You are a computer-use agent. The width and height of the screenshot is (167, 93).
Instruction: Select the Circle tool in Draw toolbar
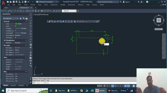[x=31, y=31]
